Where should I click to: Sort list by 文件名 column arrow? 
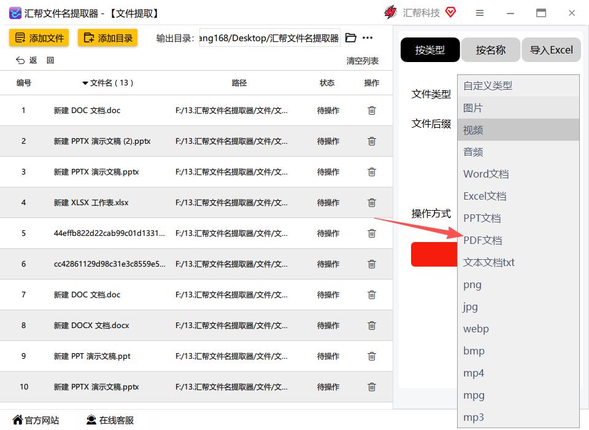pyautogui.click(x=85, y=83)
